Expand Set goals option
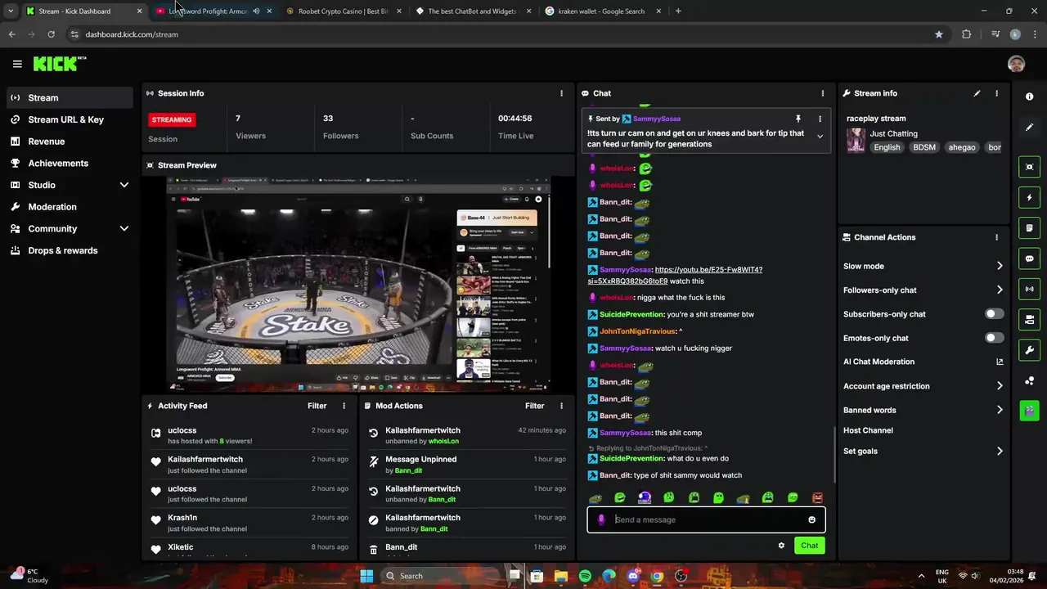 click(1000, 451)
